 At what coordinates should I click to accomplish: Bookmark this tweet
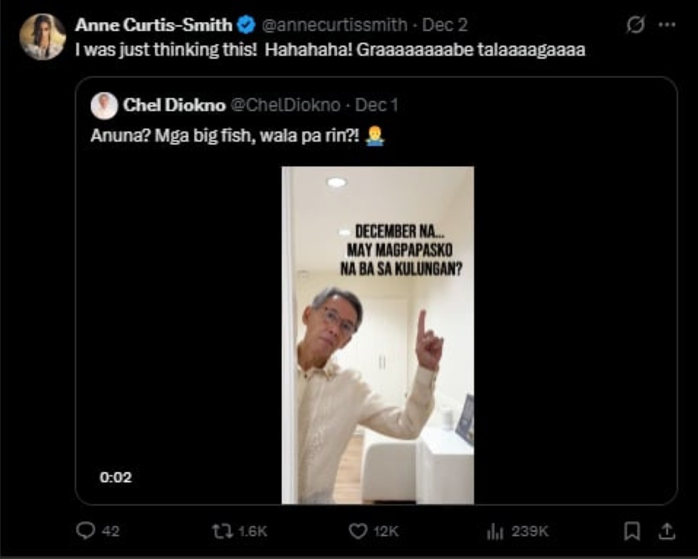tap(632, 531)
